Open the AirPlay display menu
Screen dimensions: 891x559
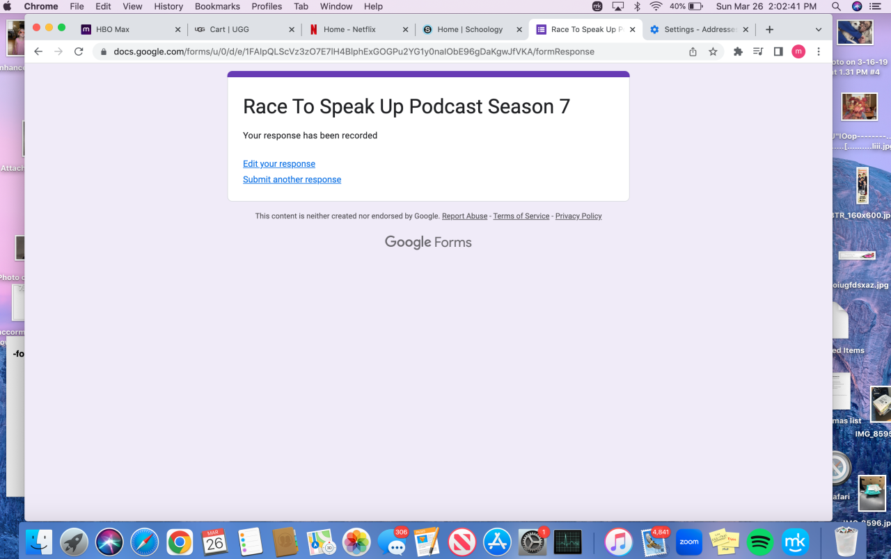coord(617,6)
